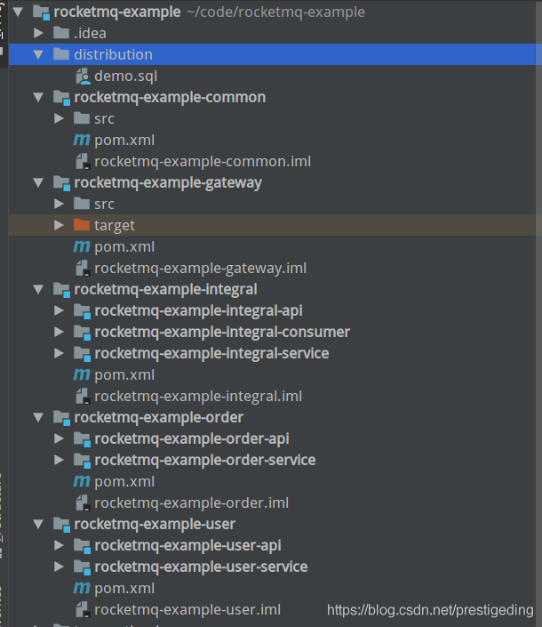The image size is (542, 627).
Task: Select rocketmq-example-integral-consumer in tree
Action: 222,333
